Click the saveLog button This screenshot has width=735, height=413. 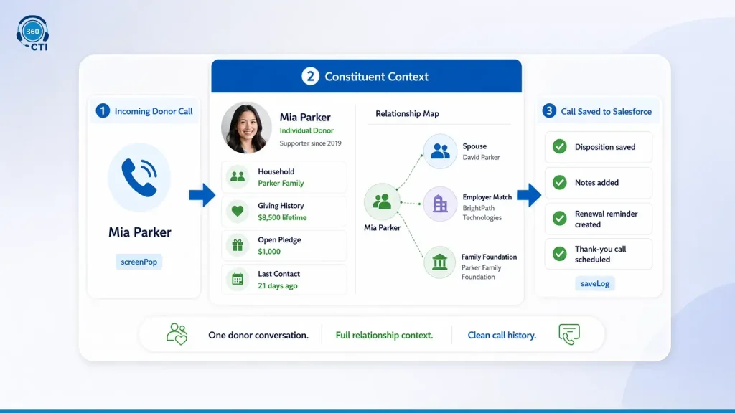tap(595, 283)
